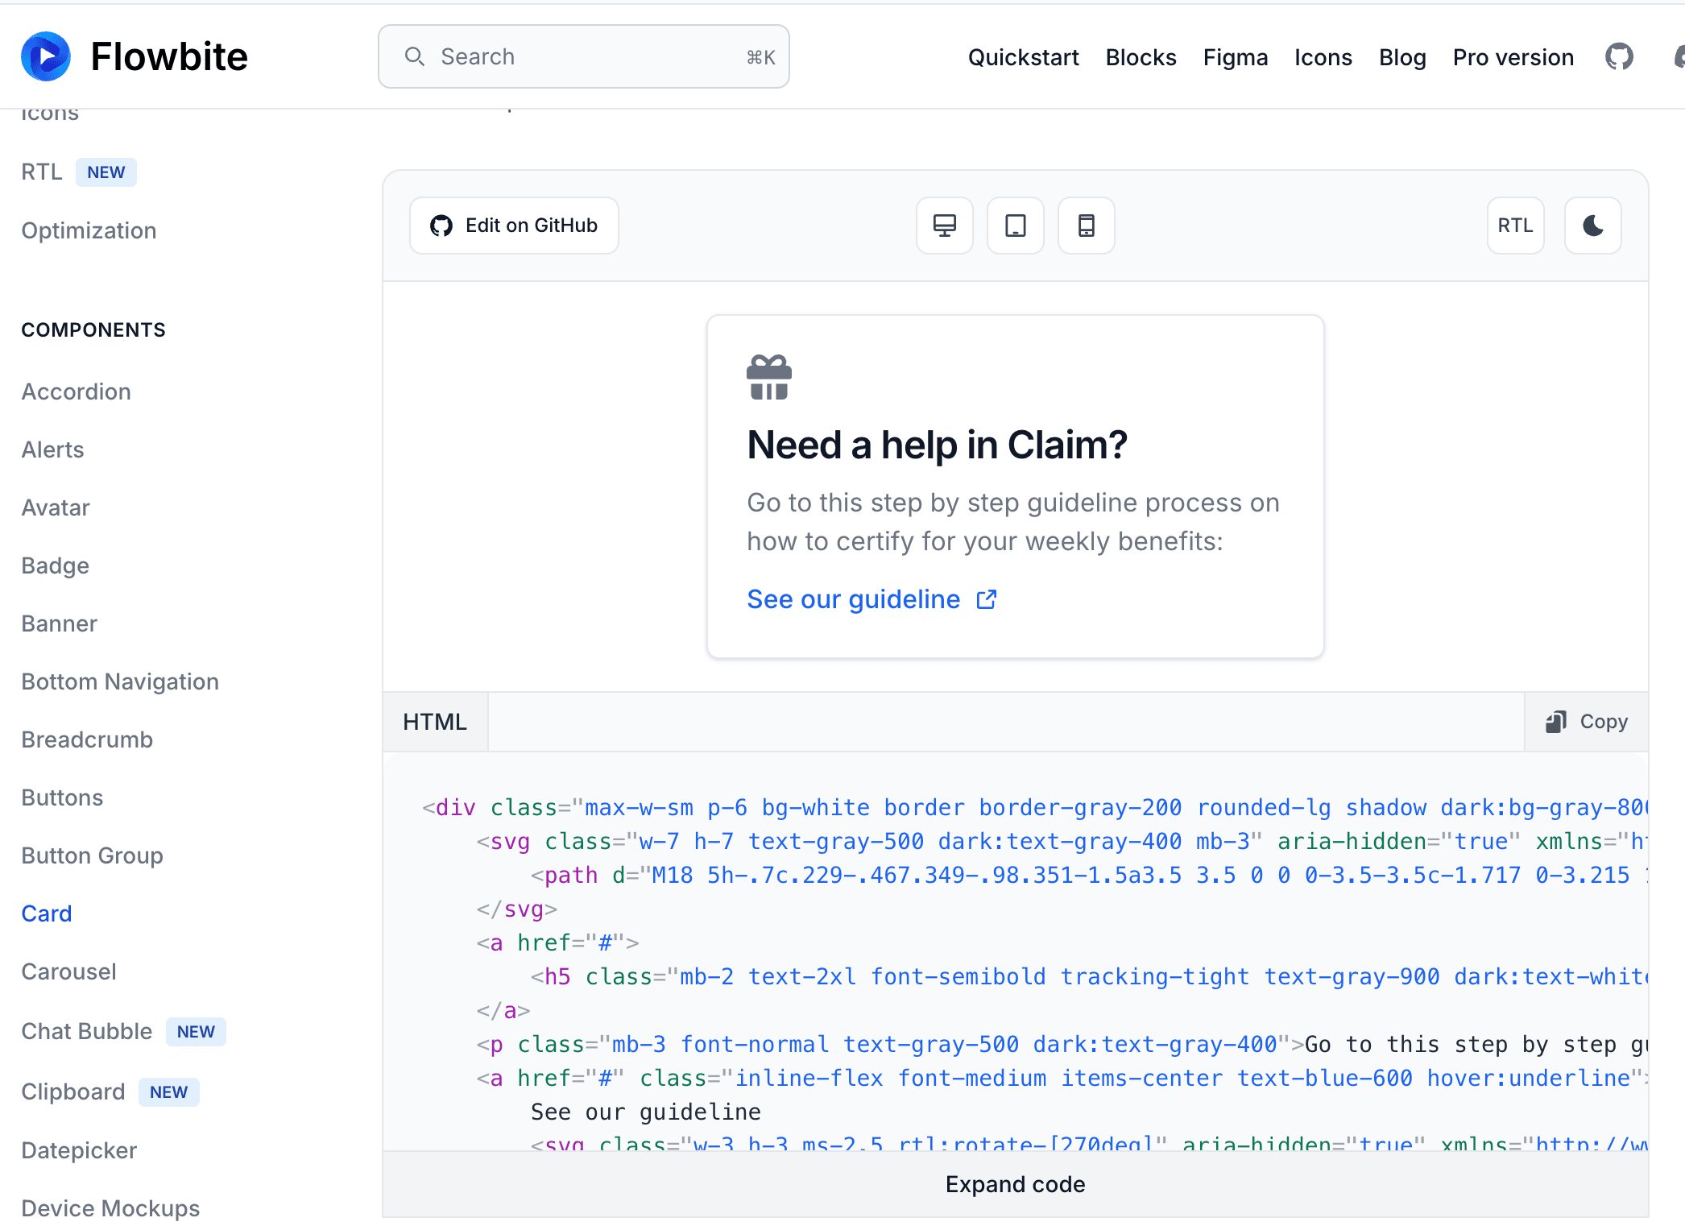Open the See our guideline link
The image size is (1685, 1226).
(x=854, y=599)
